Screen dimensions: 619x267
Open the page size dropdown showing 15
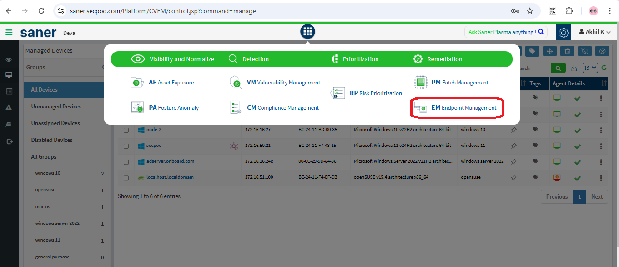click(590, 68)
